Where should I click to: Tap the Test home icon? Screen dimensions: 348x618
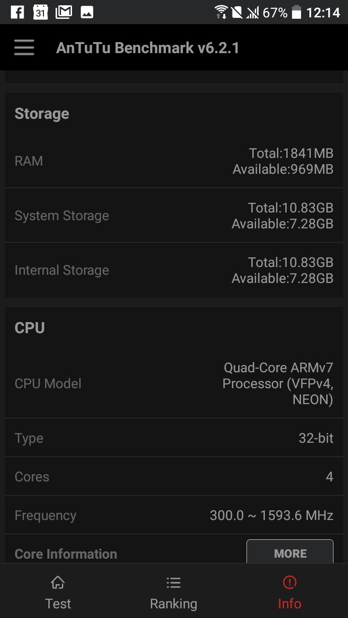(58, 583)
